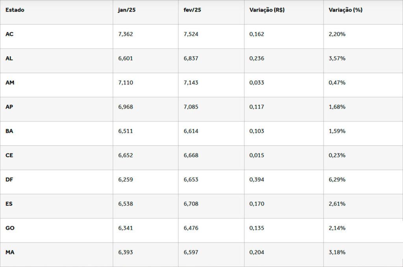Click the BA state cell
Screen dimensions: 403x267
coord(9,131)
